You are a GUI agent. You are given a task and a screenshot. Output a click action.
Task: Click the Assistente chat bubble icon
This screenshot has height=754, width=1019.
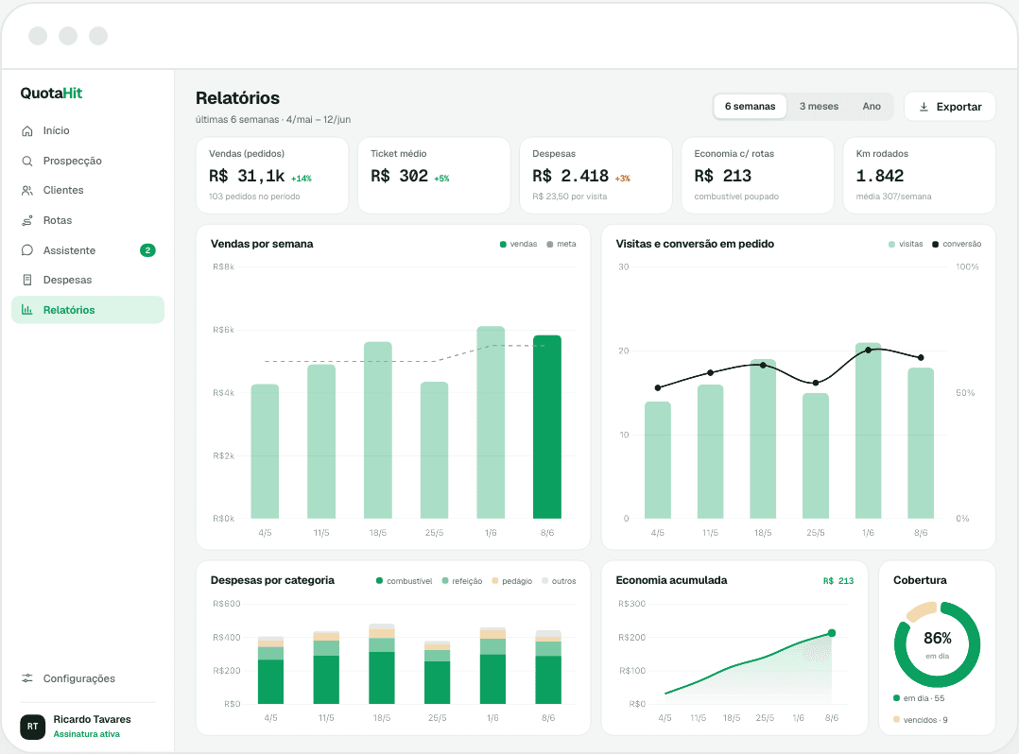(x=27, y=250)
